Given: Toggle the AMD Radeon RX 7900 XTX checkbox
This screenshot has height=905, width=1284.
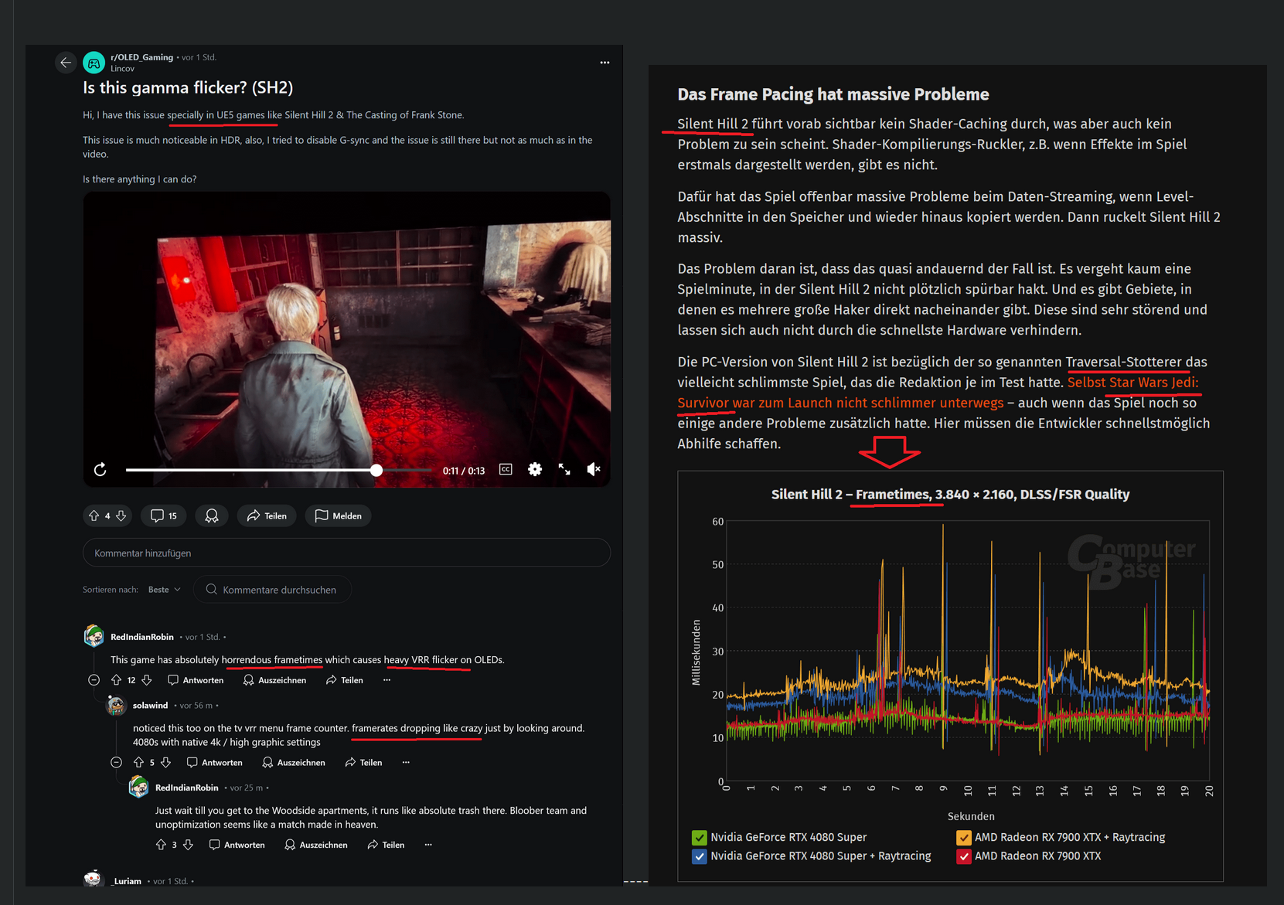Looking at the screenshot, I should [x=964, y=856].
